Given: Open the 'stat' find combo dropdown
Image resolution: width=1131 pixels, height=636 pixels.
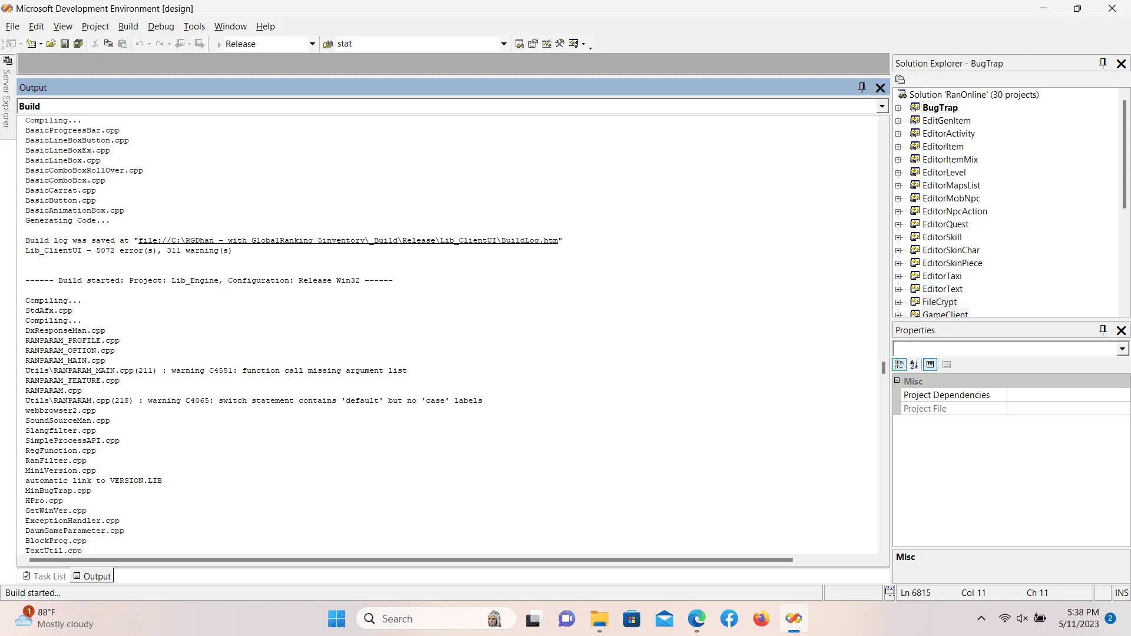Looking at the screenshot, I should (504, 44).
